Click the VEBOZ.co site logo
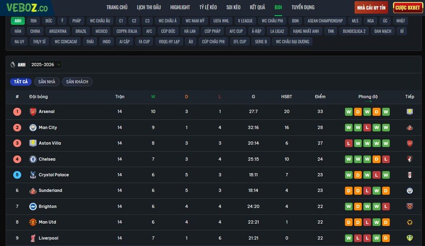 pos(27,7)
